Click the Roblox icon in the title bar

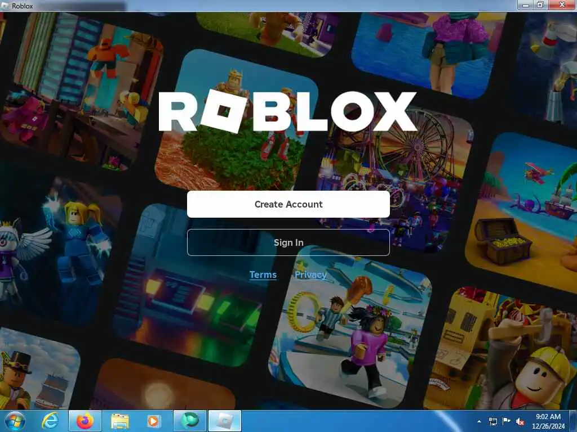click(6, 6)
